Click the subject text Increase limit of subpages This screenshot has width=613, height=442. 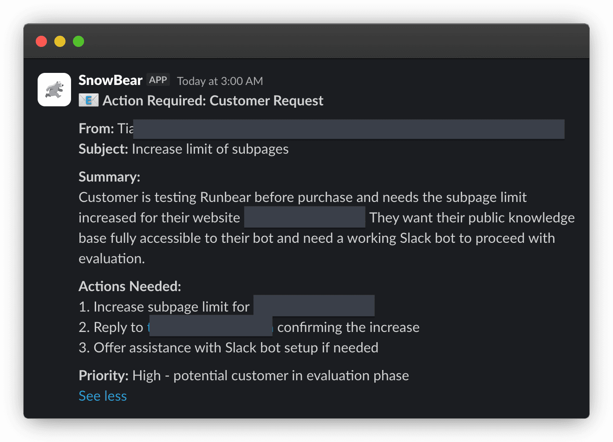[x=210, y=149]
